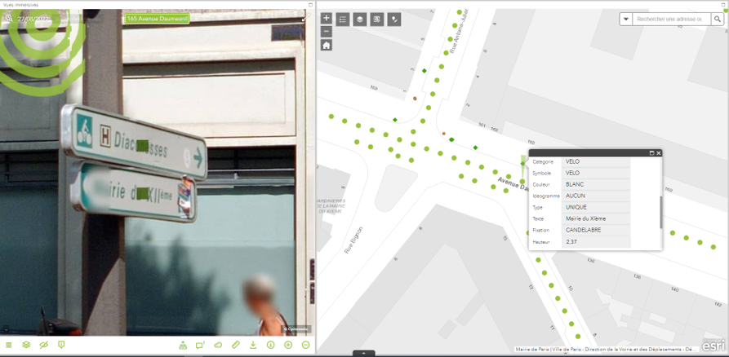Click the esri logo on the map
This screenshot has width=729, height=357.
713,346
